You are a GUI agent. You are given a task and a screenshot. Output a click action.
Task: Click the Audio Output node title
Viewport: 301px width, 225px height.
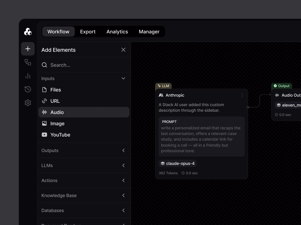[291, 95]
